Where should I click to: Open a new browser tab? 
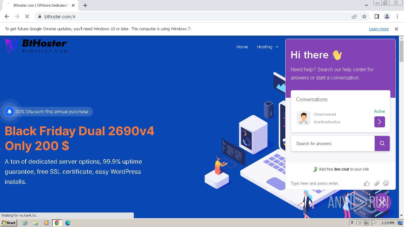pyautogui.click(x=85, y=5)
